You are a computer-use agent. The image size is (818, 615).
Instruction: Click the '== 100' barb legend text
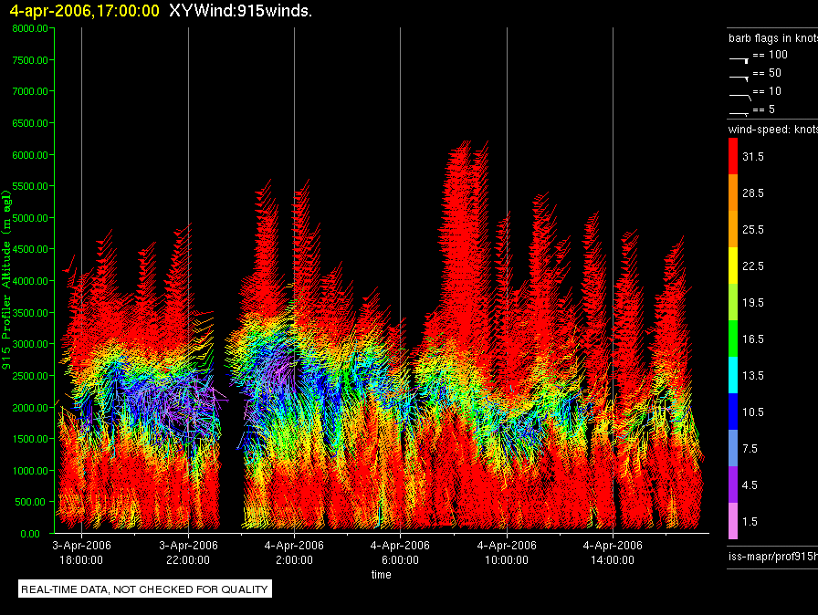(770, 55)
